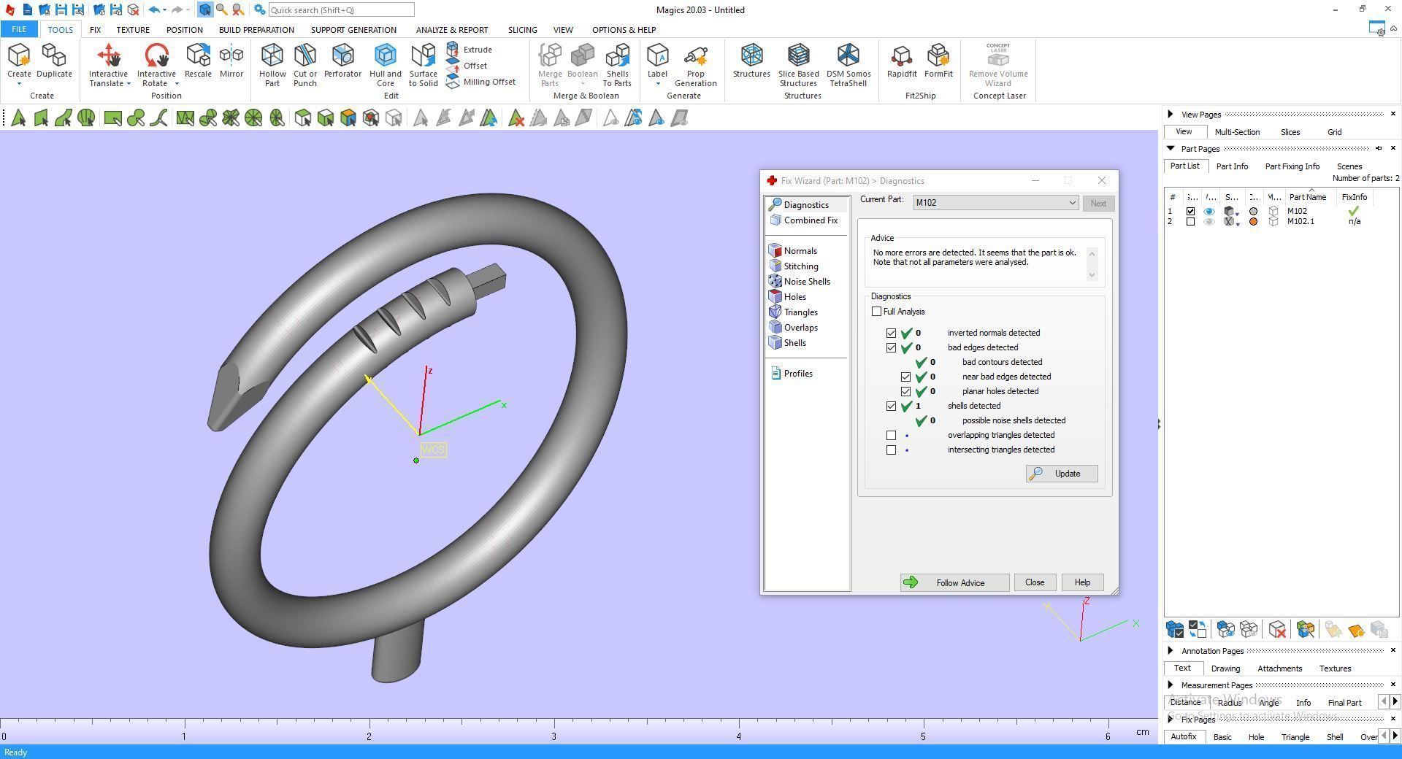Select part row M102.1 in list
Screen dimensions: 1402x759
(x=1282, y=222)
